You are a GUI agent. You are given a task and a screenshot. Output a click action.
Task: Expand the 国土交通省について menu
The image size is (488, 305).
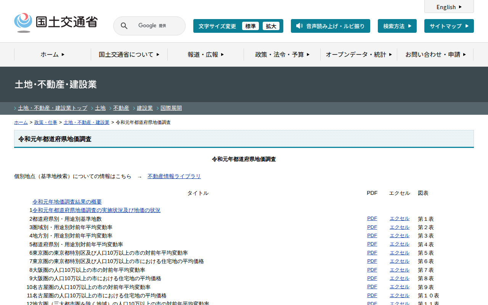pos(129,55)
